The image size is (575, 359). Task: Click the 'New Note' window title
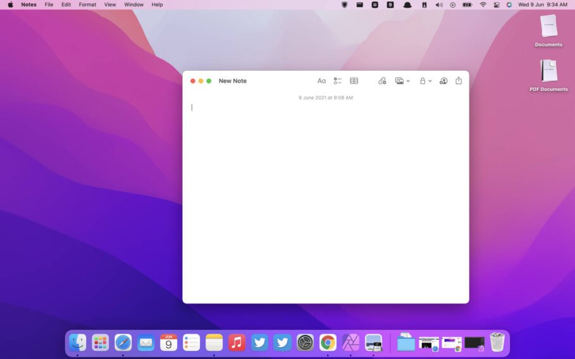233,81
